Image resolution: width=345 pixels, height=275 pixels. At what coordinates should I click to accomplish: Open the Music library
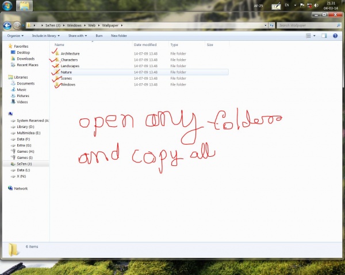point(21,90)
